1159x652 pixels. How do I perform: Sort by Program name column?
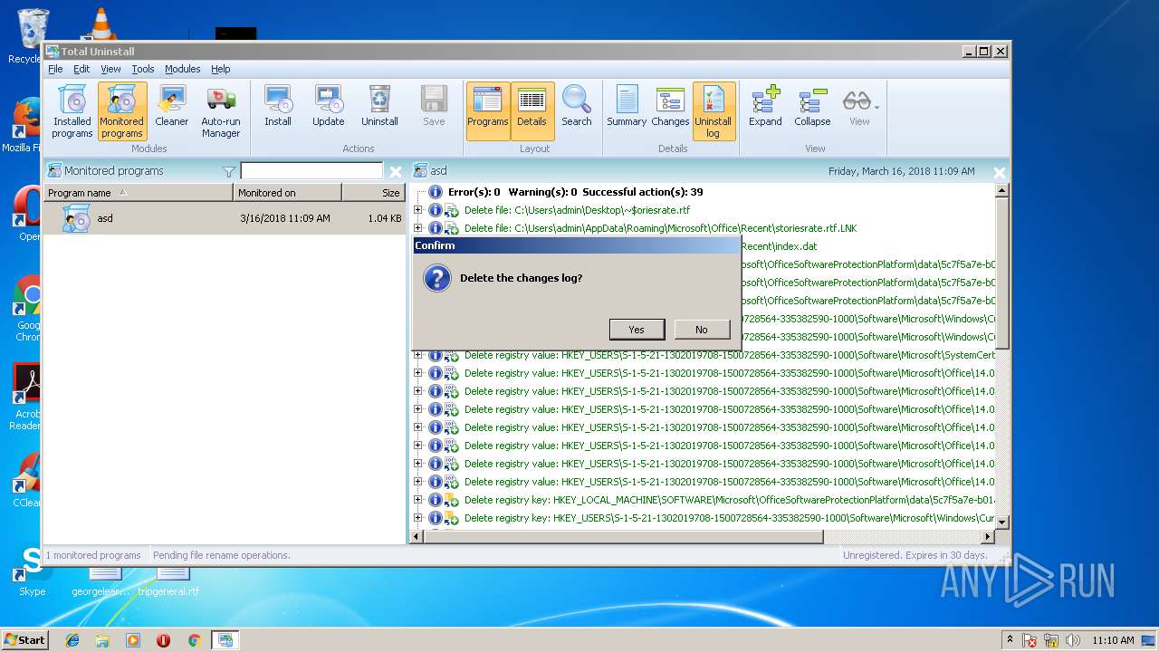click(x=139, y=192)
